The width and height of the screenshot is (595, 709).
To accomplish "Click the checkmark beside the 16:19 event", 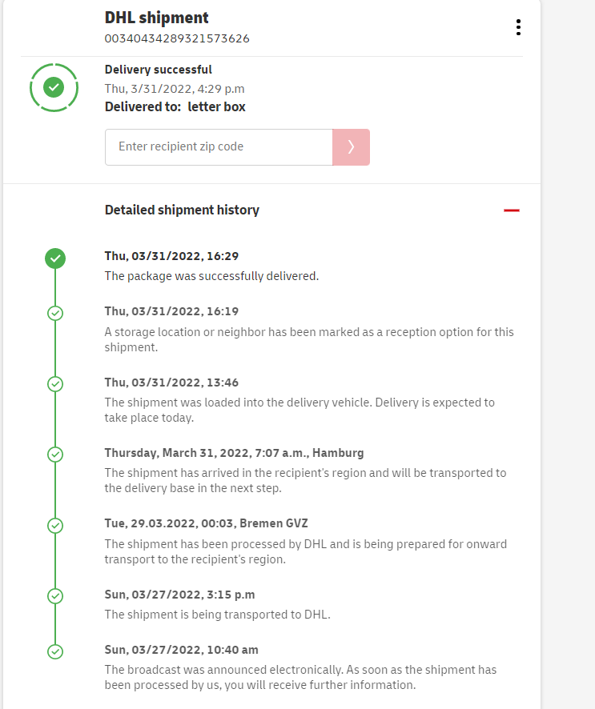I will (55, 313).
